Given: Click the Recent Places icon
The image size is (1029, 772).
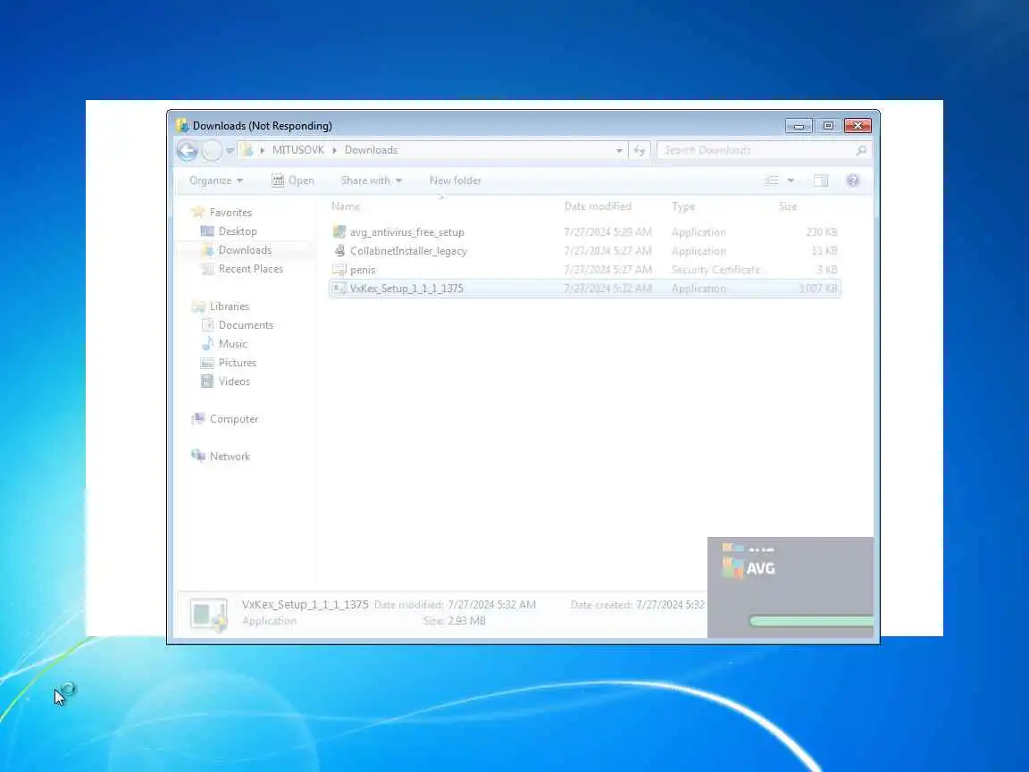Looking at the screenshot, I should (x=207, y=269).
